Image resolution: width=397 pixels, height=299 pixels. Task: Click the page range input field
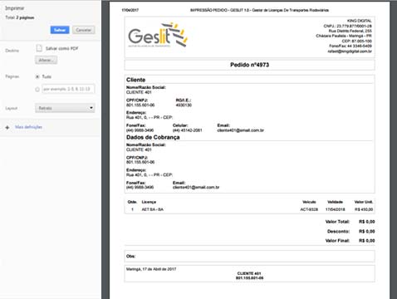click(x=68, y=89)
